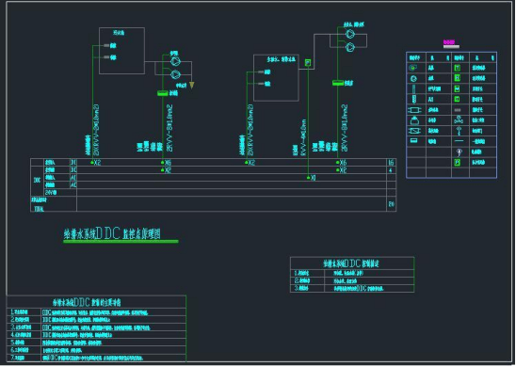Viewport: 516px width, 367px height.
Task: Click the upper grey level sensor in left tank
Action: coord(106,46)
